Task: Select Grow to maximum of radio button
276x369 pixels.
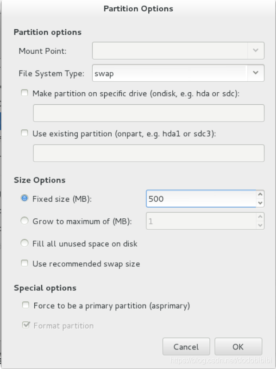Action: pos(25,221)
